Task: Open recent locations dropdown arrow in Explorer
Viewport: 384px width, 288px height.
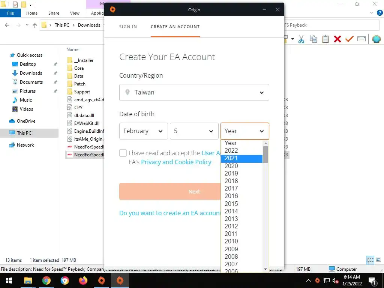Action: pyautogui.click(x=27, y=25)
